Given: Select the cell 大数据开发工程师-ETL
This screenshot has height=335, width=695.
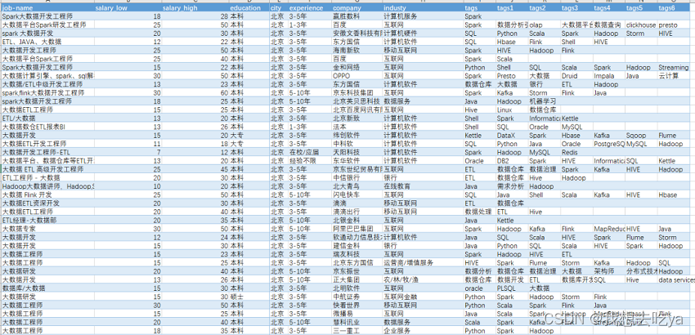Looking at the screenshot, I should [47, 153].
